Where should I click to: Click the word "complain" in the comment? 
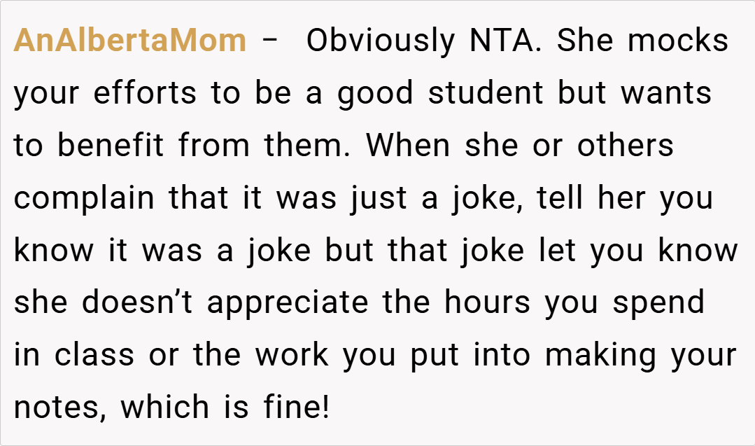pos(84,198)
